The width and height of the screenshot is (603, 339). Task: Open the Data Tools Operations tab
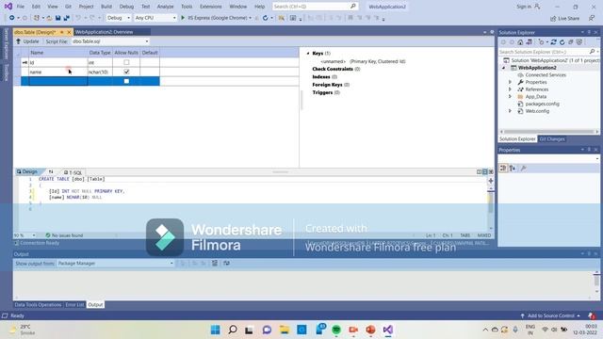(38, 305)
